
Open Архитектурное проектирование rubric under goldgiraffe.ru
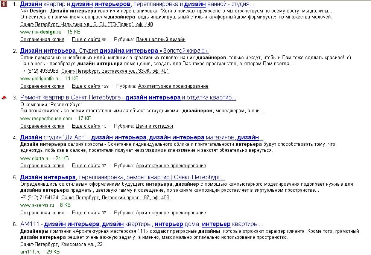click(173, 86)
